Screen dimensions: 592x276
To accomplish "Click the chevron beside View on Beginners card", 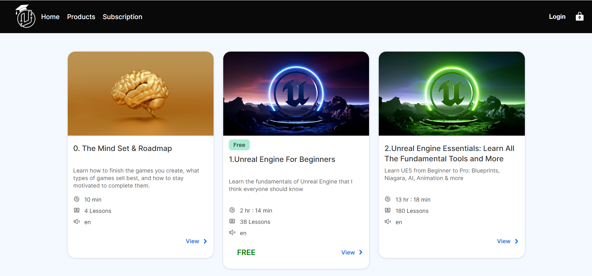I will coord(361,252).
